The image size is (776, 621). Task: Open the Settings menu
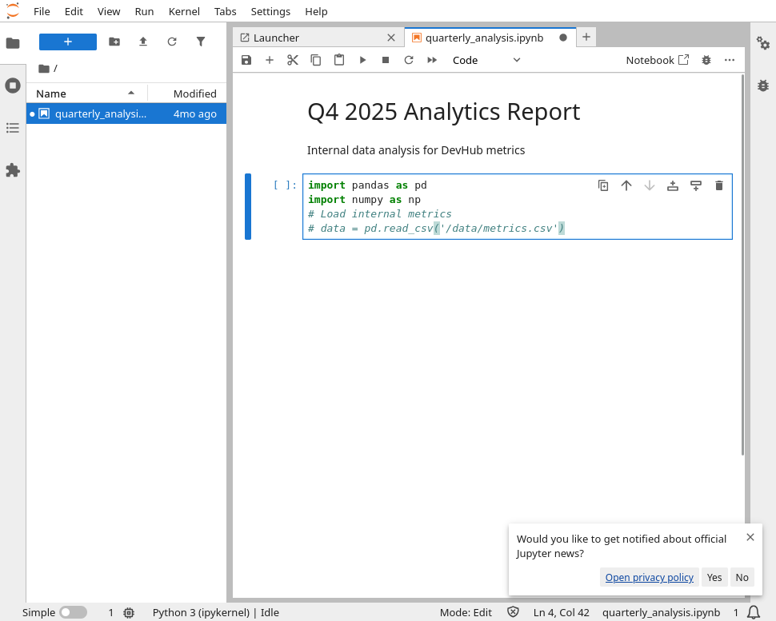tap(270, 11)
